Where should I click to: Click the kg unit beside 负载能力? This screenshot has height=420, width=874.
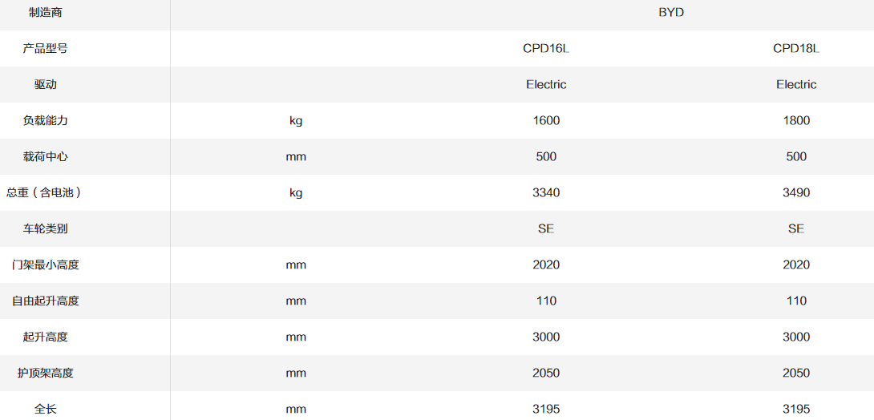[296, 120]
